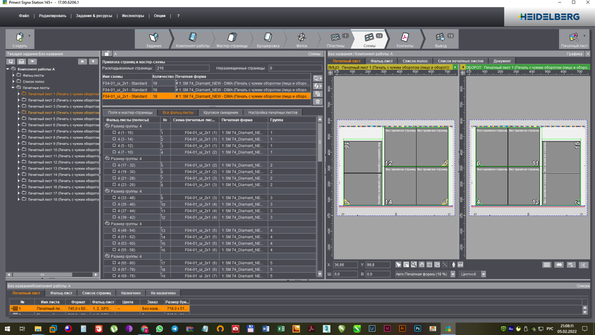
Task: Click the lock icon next to component A
Action: tap(107, 54)
